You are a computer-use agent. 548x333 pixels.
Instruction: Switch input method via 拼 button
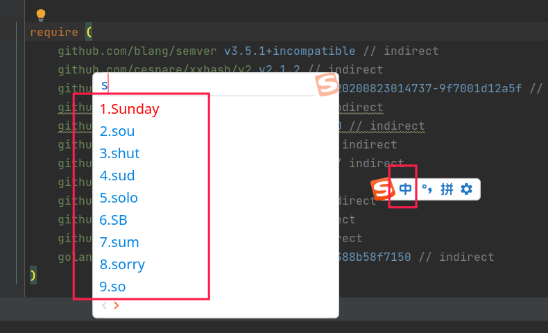(447, 189)
